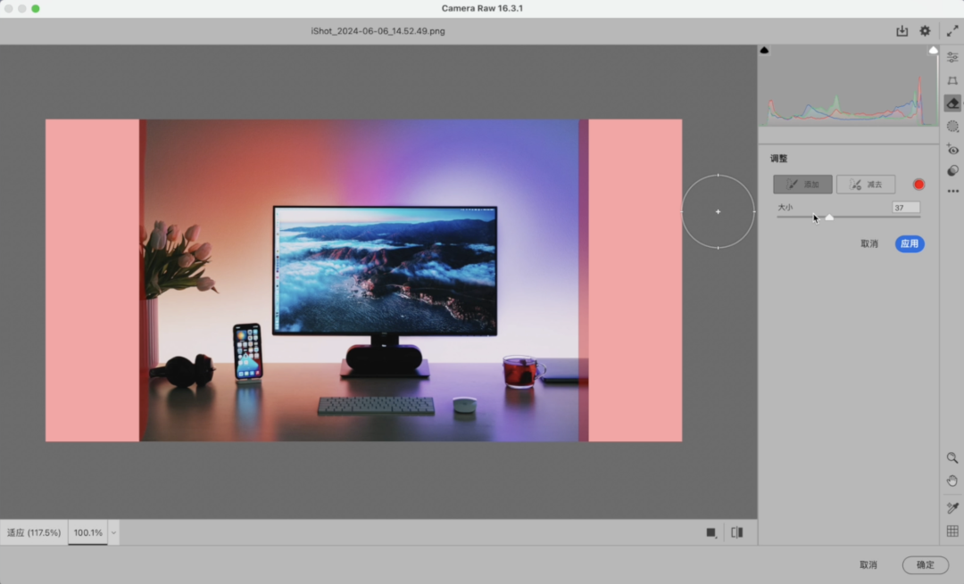Choose the 减去 (Subtract) brush mode
Image resolution: width=964 pixels, height=584 pixels.
(x=866, y=185)
